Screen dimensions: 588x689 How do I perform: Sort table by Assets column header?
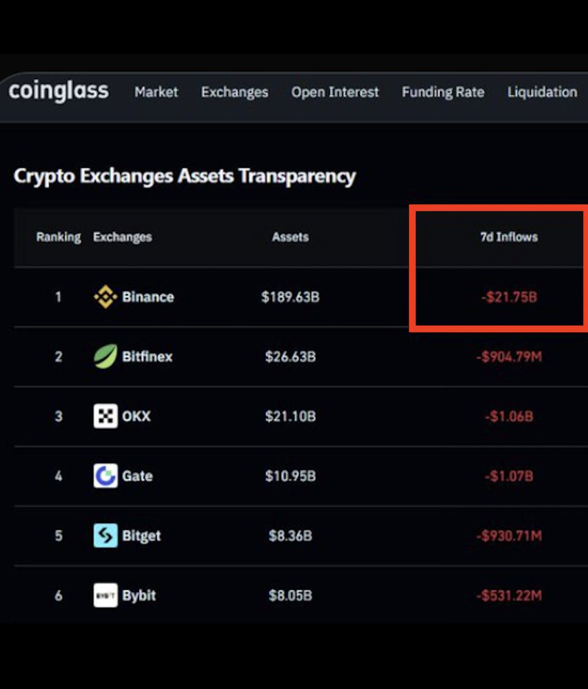coord(290,237)
